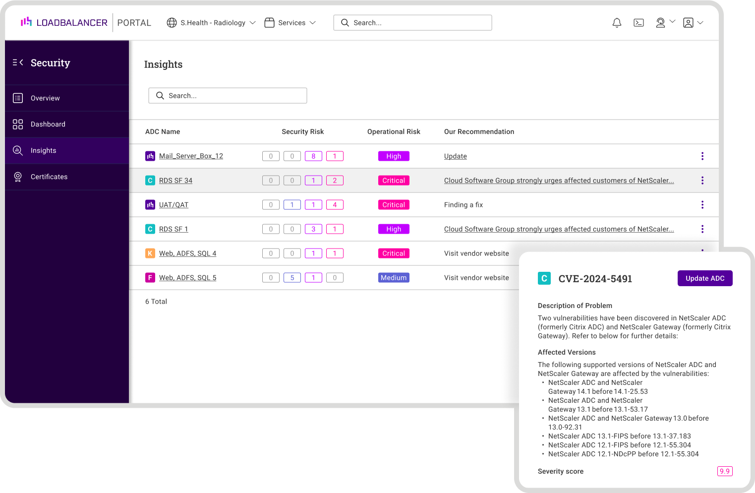Click the Certificates badge icon in sidebar
The image size is (755, 493).
point(18,177)
